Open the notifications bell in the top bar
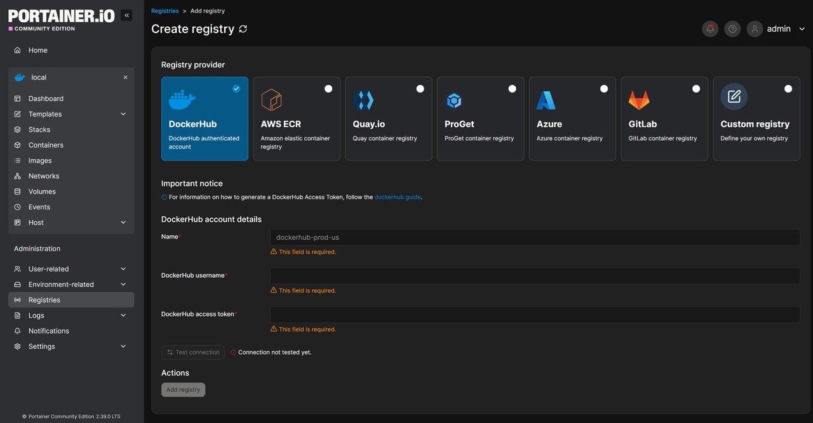 click(x=710, y=29)
